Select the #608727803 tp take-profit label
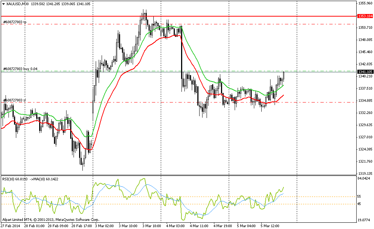 [15, 22]
